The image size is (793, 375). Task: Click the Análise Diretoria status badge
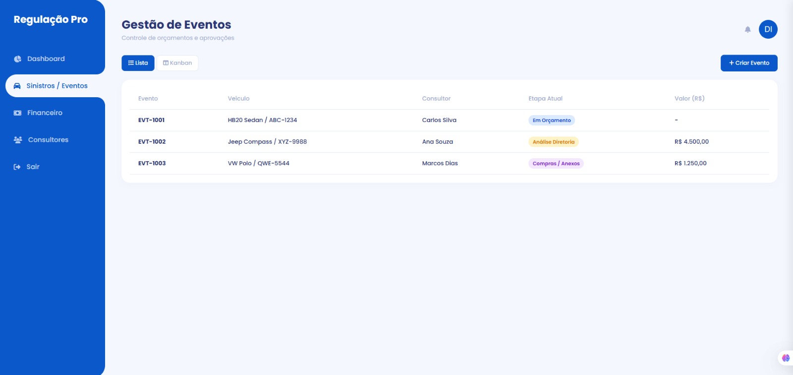[x=553, y=142]
